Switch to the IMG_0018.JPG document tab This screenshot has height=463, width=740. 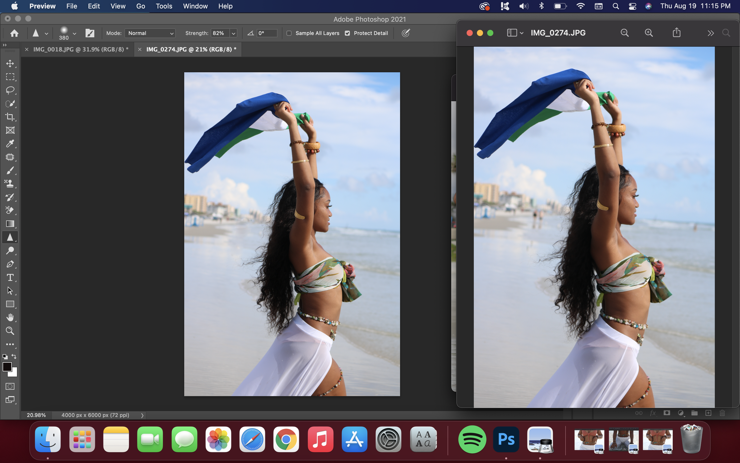tap(80, 49)
